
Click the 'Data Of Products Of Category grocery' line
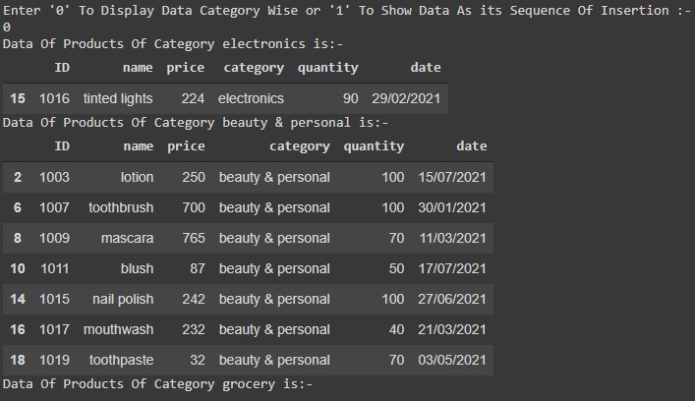[x=157, y=384]
